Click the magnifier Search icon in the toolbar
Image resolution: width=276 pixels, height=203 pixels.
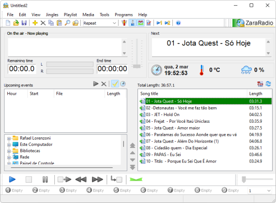[67, 23]
